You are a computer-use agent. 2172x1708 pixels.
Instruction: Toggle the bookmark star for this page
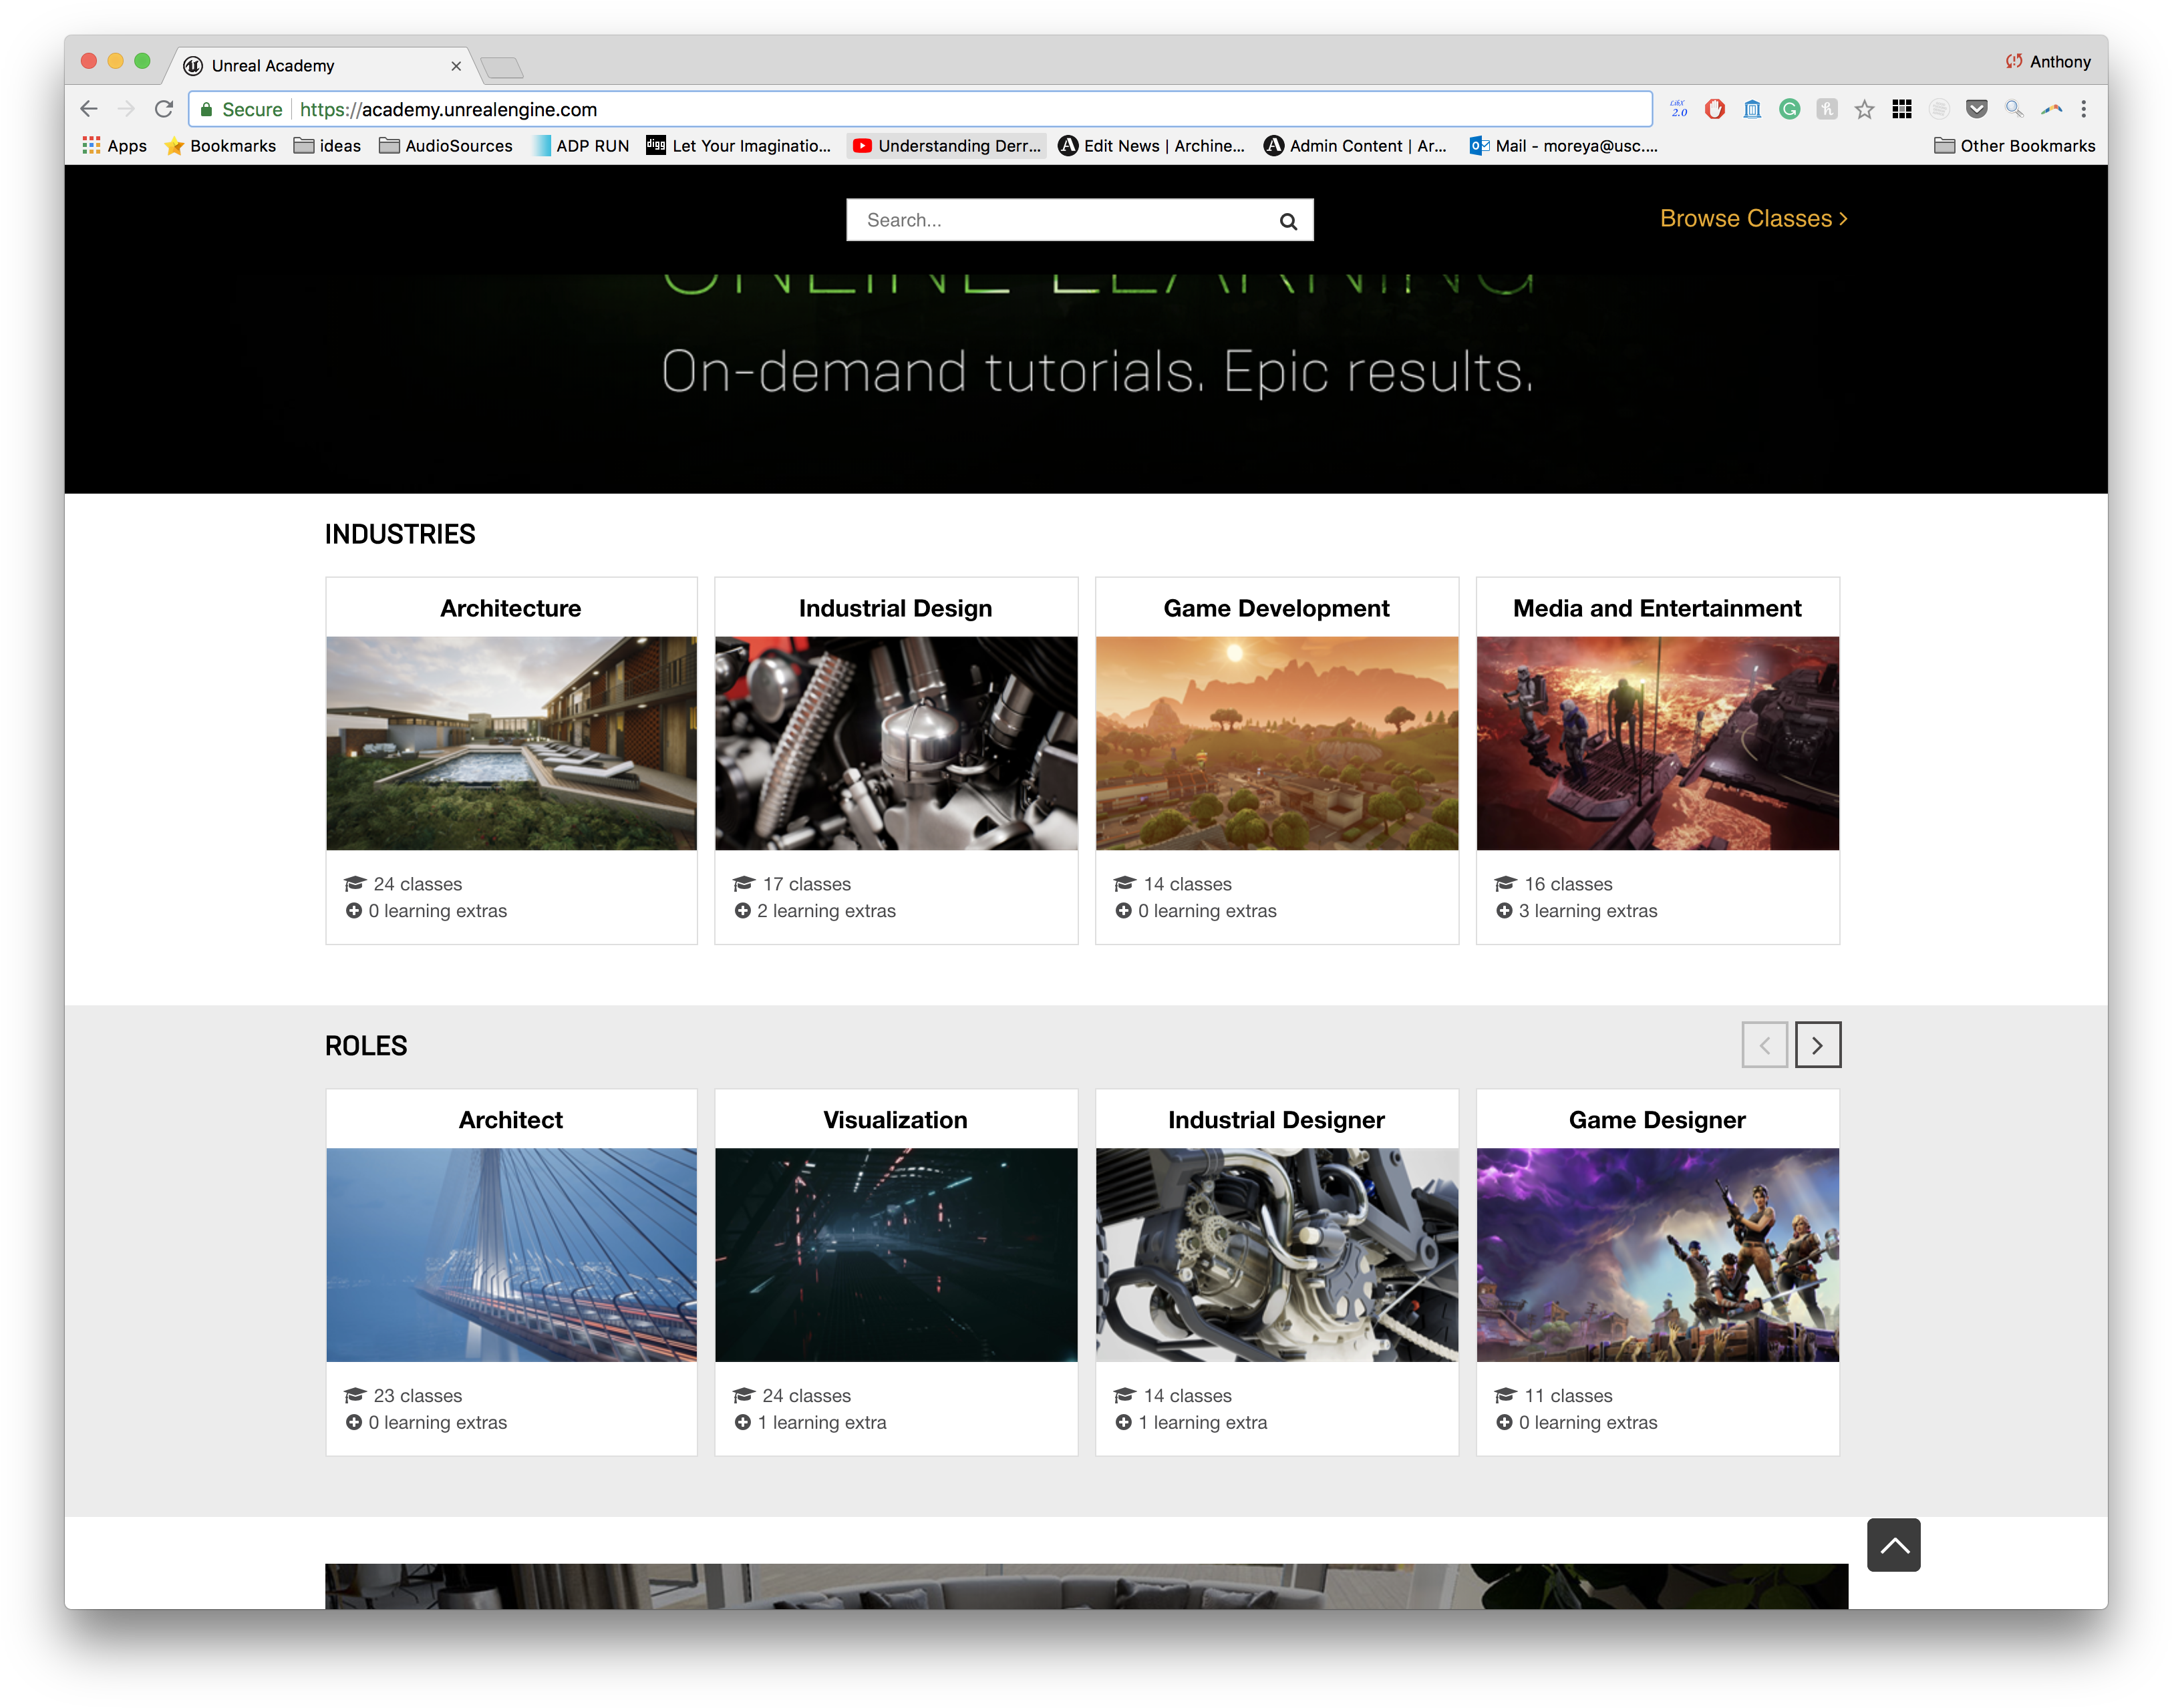1864,109
